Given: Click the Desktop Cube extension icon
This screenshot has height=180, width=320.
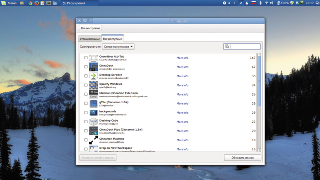Looking at the screenshot, I should 94,122.
